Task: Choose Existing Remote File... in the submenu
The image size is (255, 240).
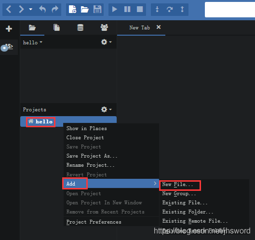Action: click(204, 221)
